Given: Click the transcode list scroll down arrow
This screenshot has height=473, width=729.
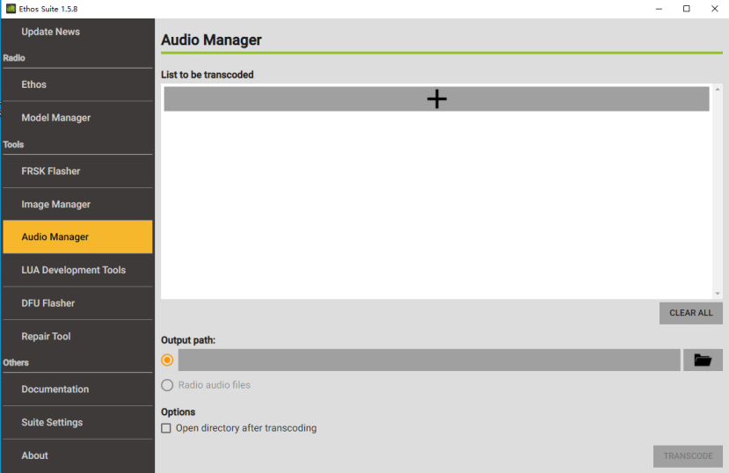Looking at the screenshot, I should [718, 294].
